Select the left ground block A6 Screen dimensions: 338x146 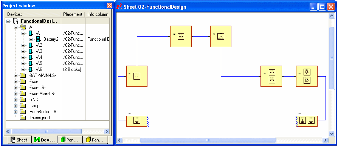(136, 121)
